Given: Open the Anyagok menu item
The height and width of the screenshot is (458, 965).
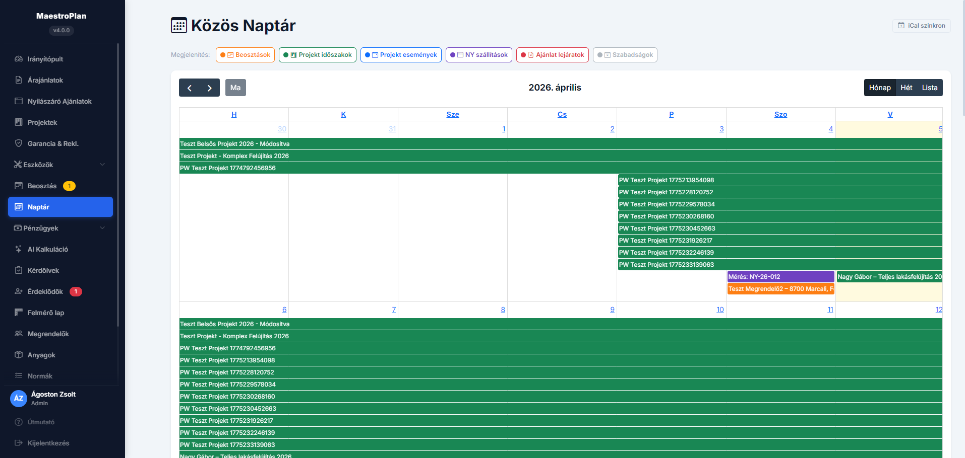Looking at the screenshot, I should [x=61, y=355].
